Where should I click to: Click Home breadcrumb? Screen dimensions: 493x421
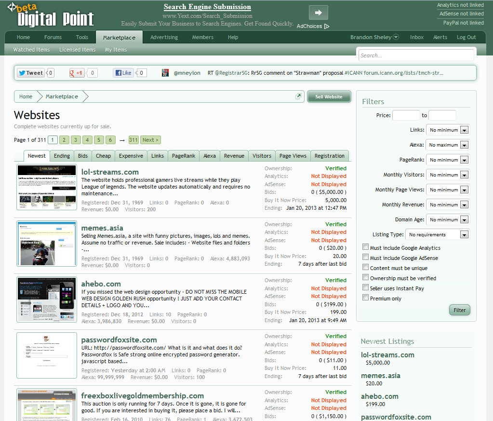(26, 96)
